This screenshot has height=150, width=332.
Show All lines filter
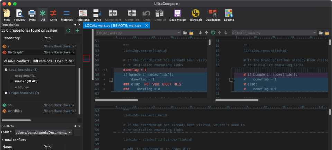coord(43,15)
